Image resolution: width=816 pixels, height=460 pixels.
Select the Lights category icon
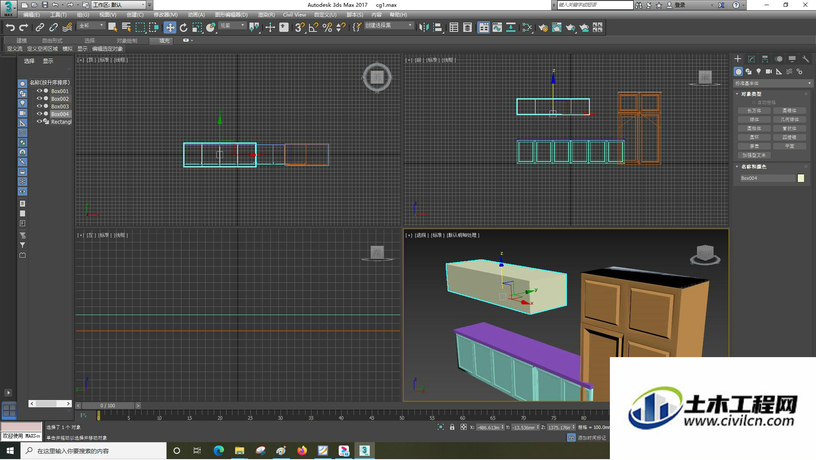coord(759,72)
